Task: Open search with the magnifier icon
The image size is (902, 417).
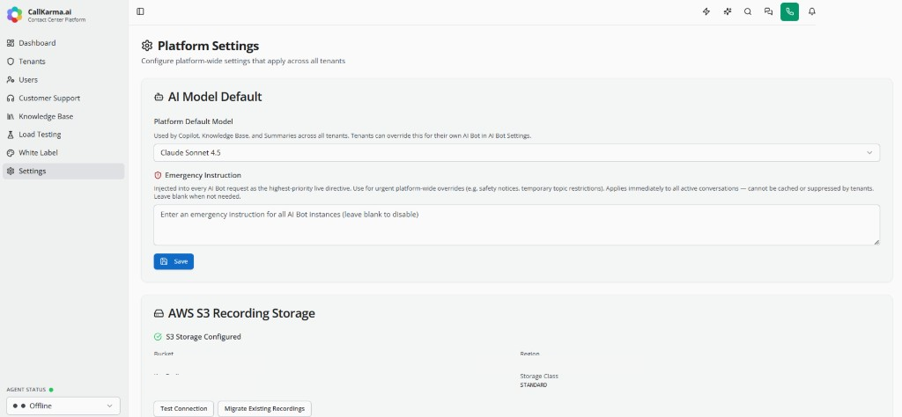Action: (x=748, y=11)
